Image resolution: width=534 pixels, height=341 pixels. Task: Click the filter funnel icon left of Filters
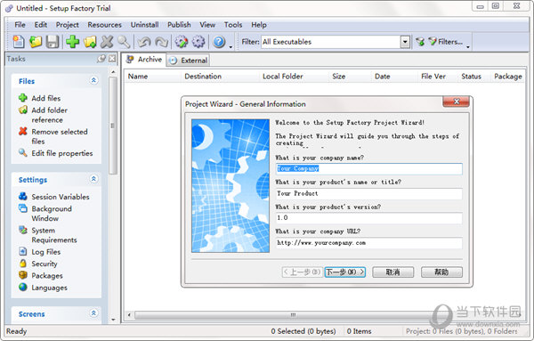(x=420, y=42)
